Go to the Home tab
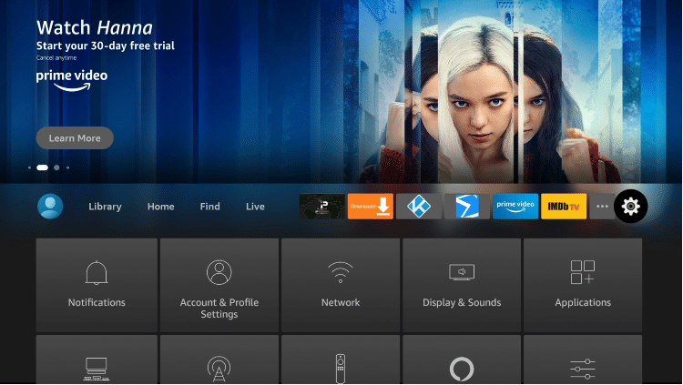The width and height of the screenshot is (683, 385). click(160, 207)
